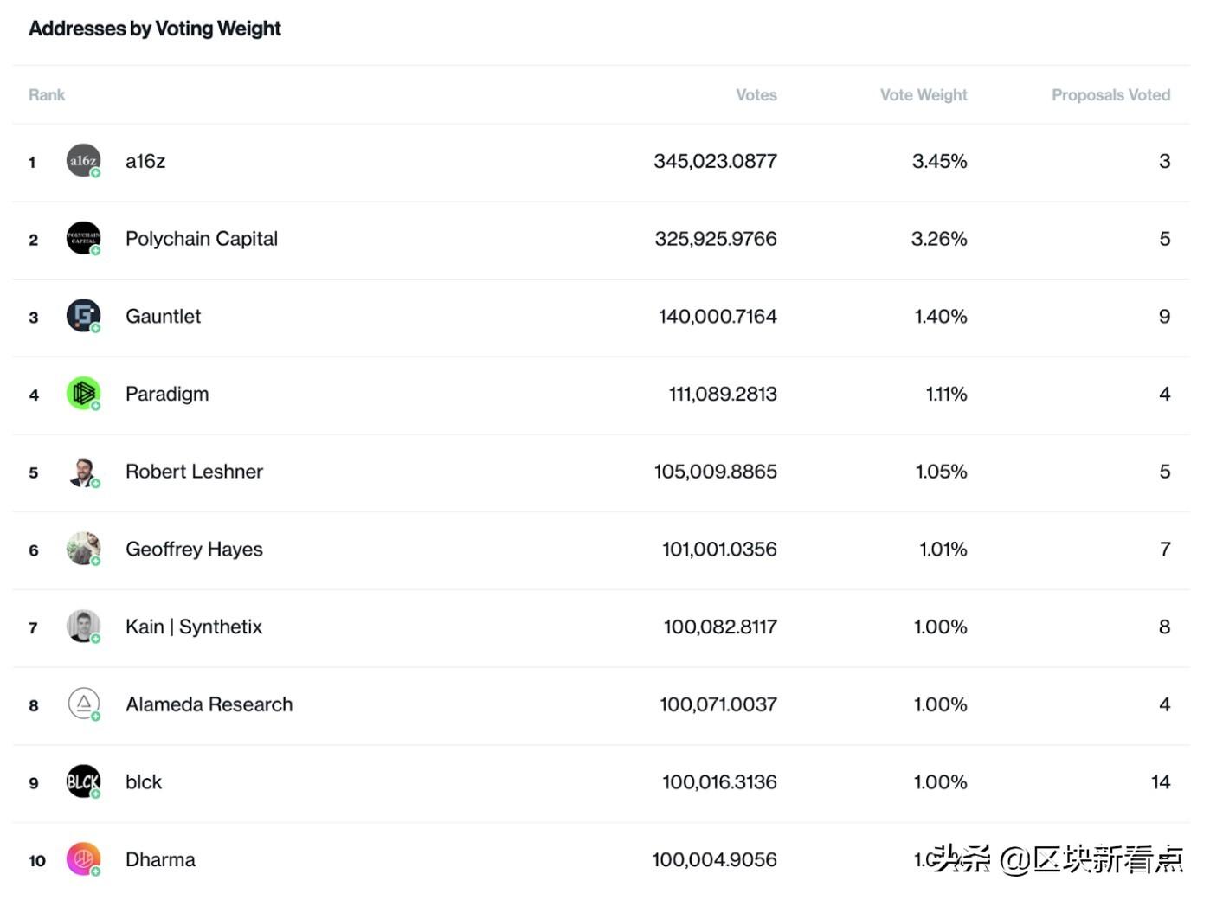1210x900 pixels.
Task: Select the Gauntlet logo icon
Action: tap(83, 316)
